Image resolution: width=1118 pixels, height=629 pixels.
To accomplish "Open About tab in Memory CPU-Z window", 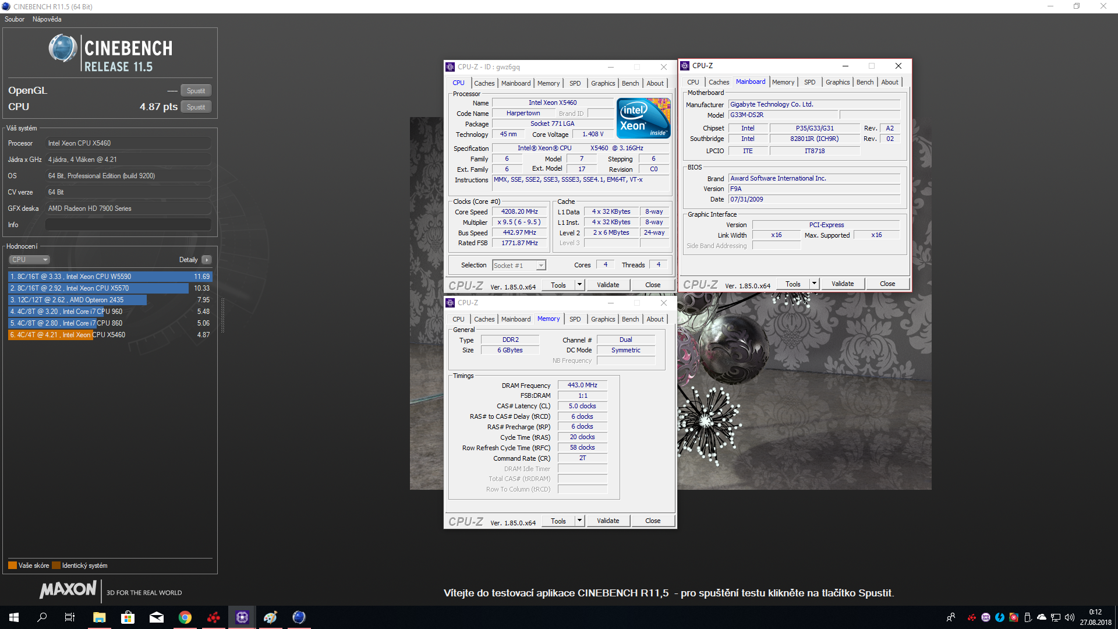I will click(655, 319).
